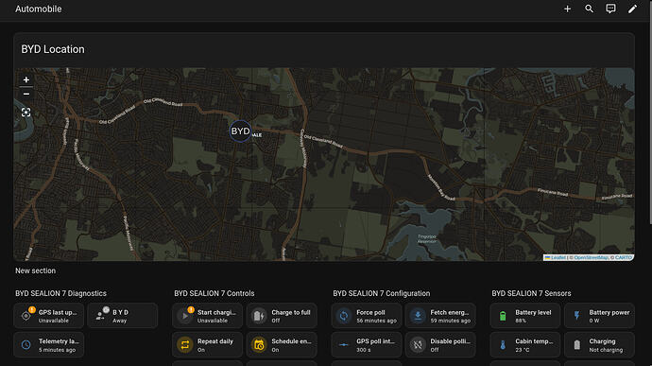Click "BYD SEALION 7 Sensors" heading
Screen dimensions: 652x366
(531, 293)
